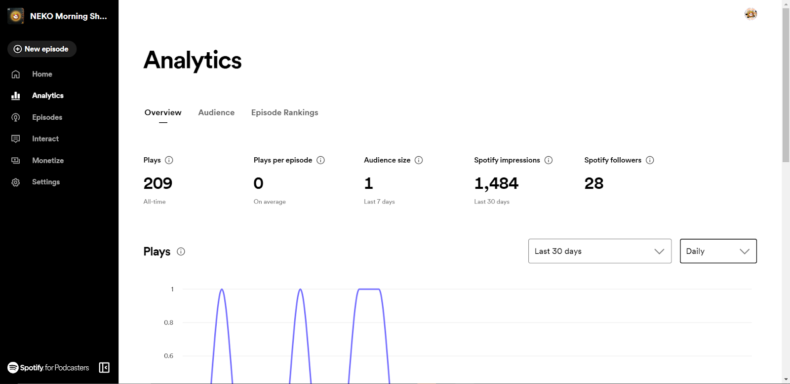Click the Monetize icon
This screenshot has height=384, width=790.
(x=16, y=161)
